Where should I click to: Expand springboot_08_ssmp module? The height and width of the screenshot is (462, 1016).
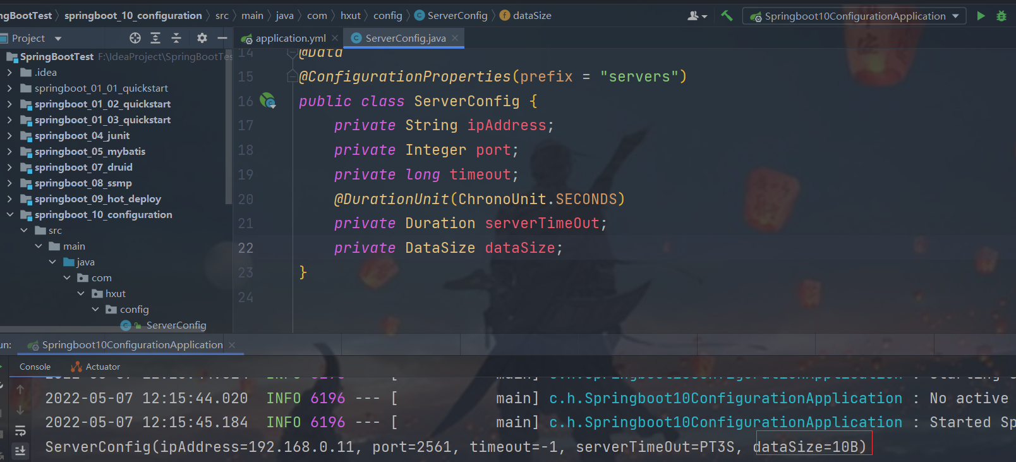coord(9,183)
